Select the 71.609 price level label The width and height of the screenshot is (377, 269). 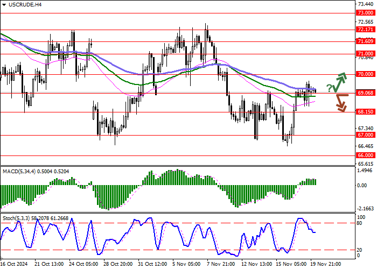click(x=366, y=41)
